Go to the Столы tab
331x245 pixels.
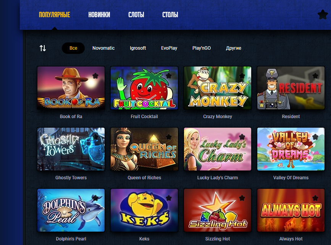170,15
